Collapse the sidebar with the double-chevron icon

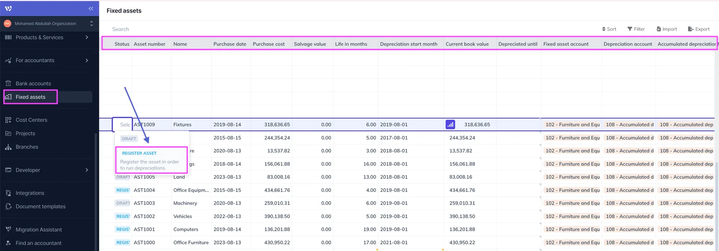point(91,8)
